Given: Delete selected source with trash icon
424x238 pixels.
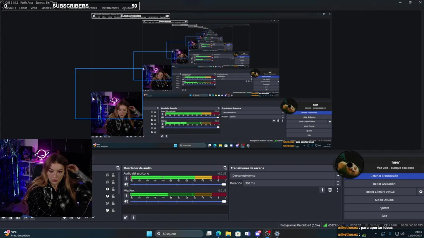Looking at the screenshot, I should coord(71,218).
